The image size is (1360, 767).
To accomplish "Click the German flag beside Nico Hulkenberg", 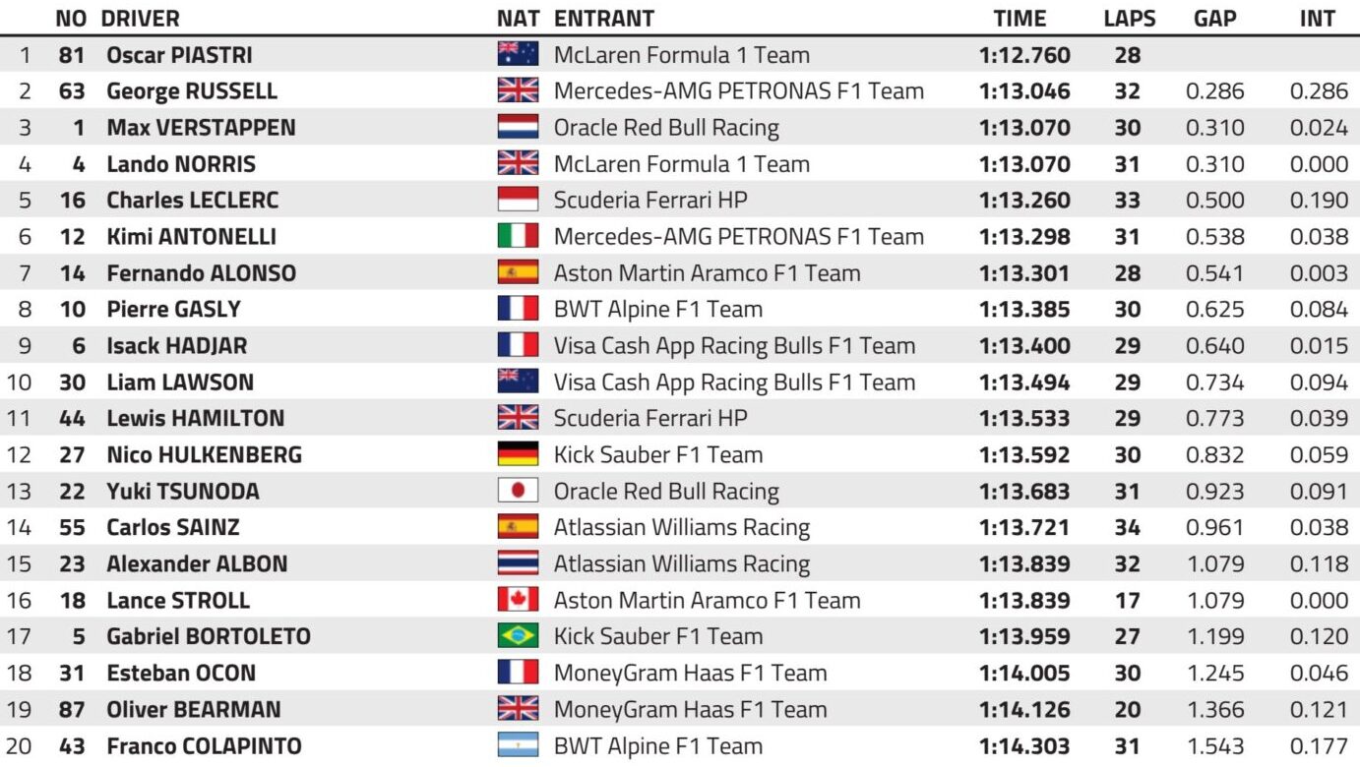I will coord(518,454).
